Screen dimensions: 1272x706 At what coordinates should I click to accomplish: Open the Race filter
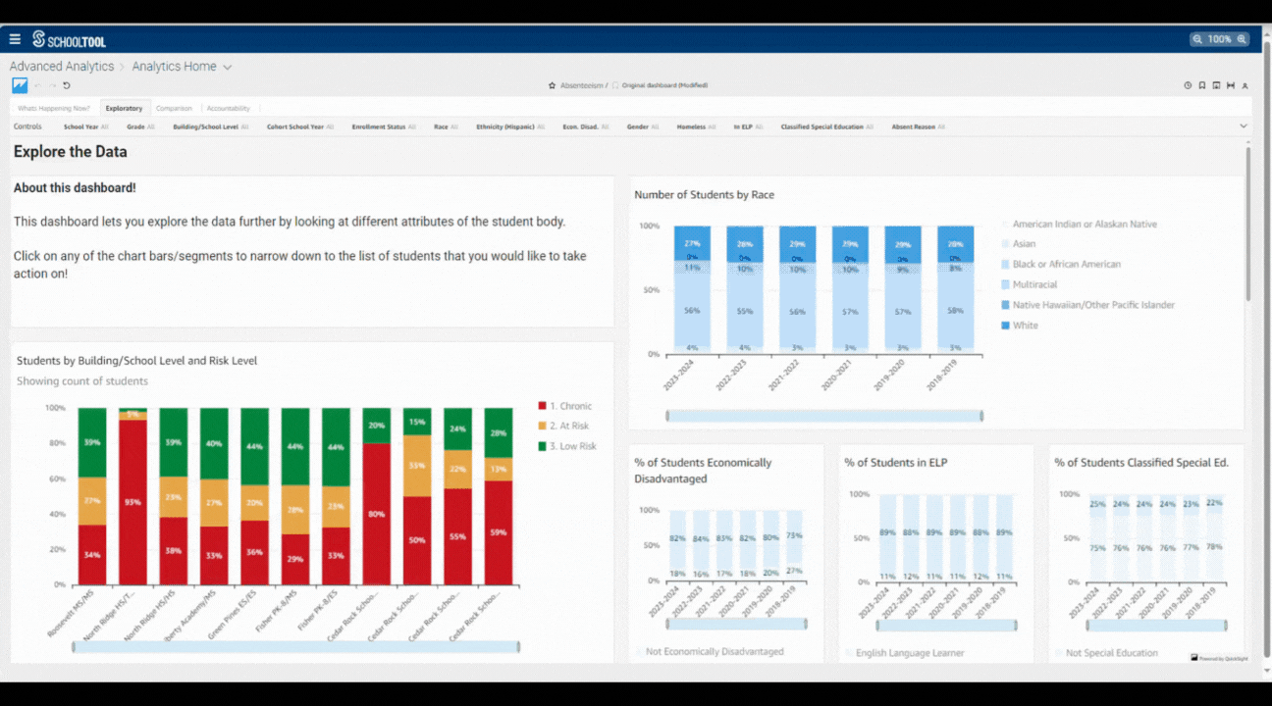coord(447,126)
